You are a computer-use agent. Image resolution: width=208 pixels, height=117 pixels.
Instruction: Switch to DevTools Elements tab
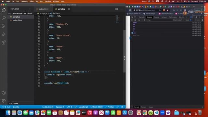coord(142,17)
